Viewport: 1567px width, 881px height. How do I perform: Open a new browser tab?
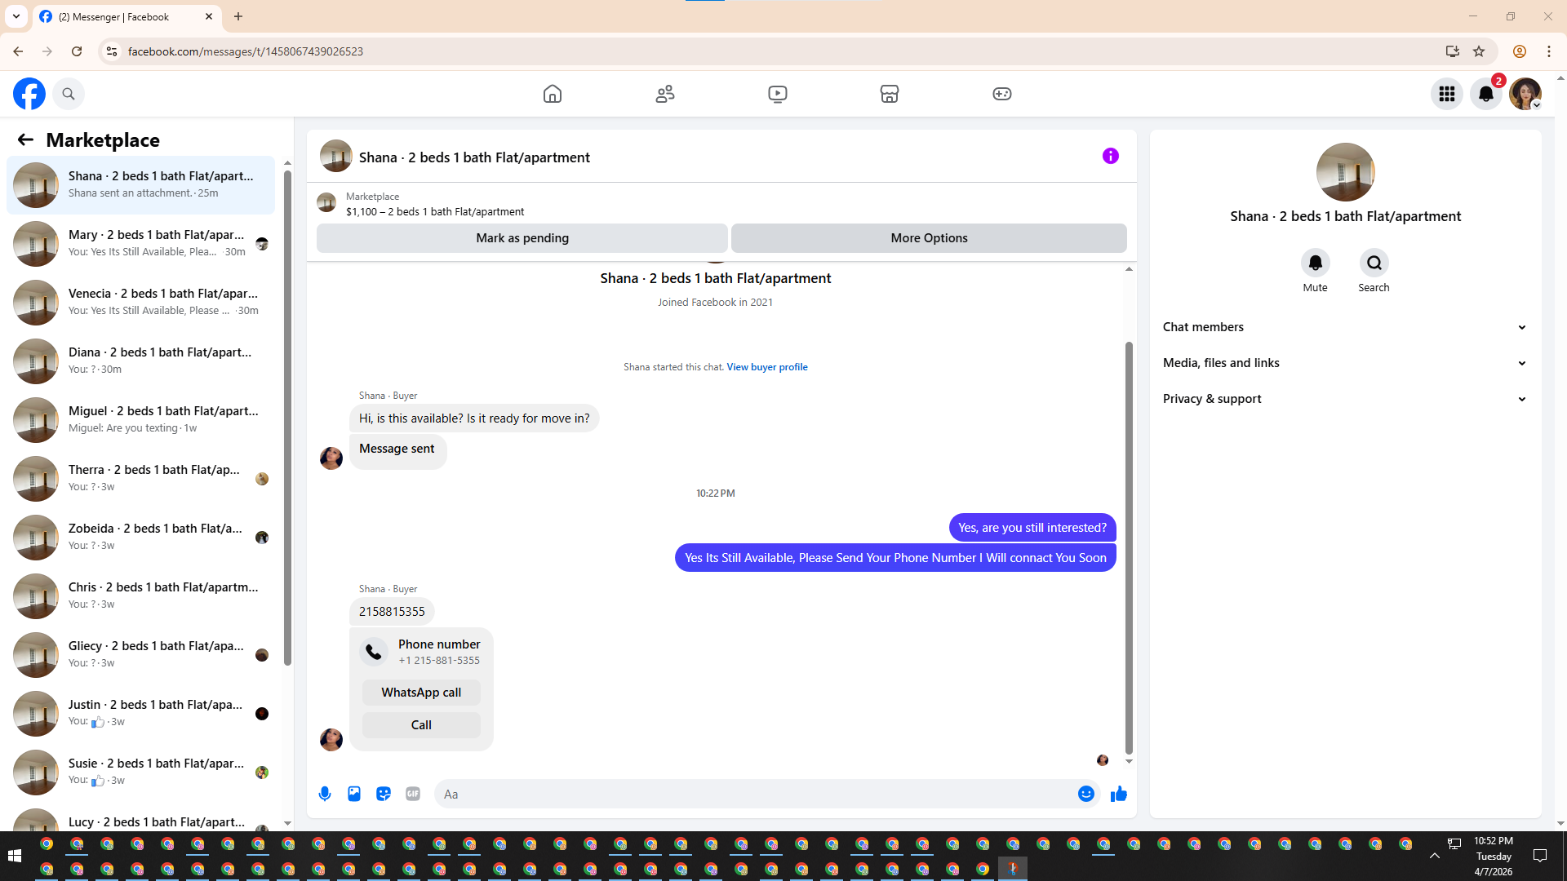[x=238, y=16]
